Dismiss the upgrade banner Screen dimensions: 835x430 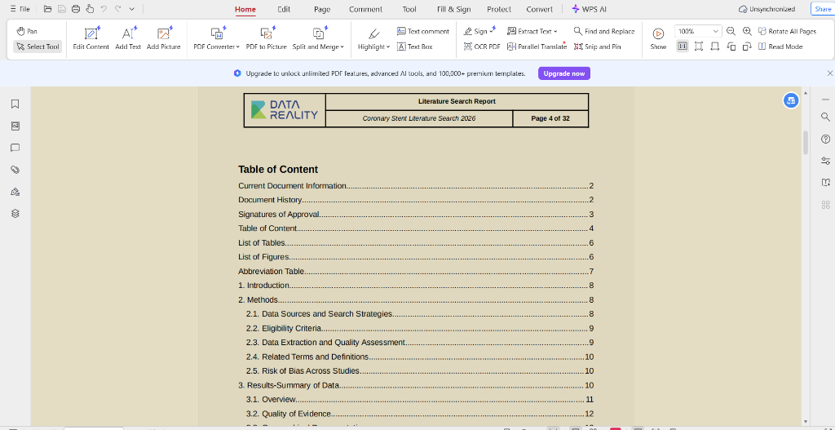[x=829, y=73]
